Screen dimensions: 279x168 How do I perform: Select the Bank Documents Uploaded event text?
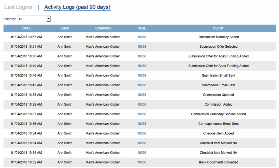pos(218,162)
